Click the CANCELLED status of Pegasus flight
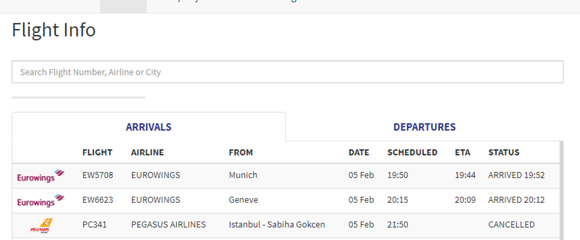Viewport: 580px width, 240px height. (x=511, y=225)
